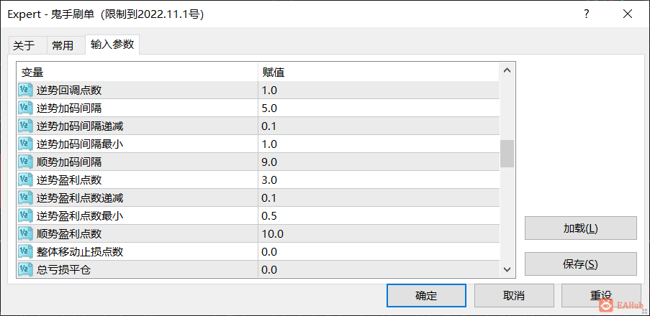Click the scrollbar down arrow
This screenshot has width=650, height=316.
point(507,269)
